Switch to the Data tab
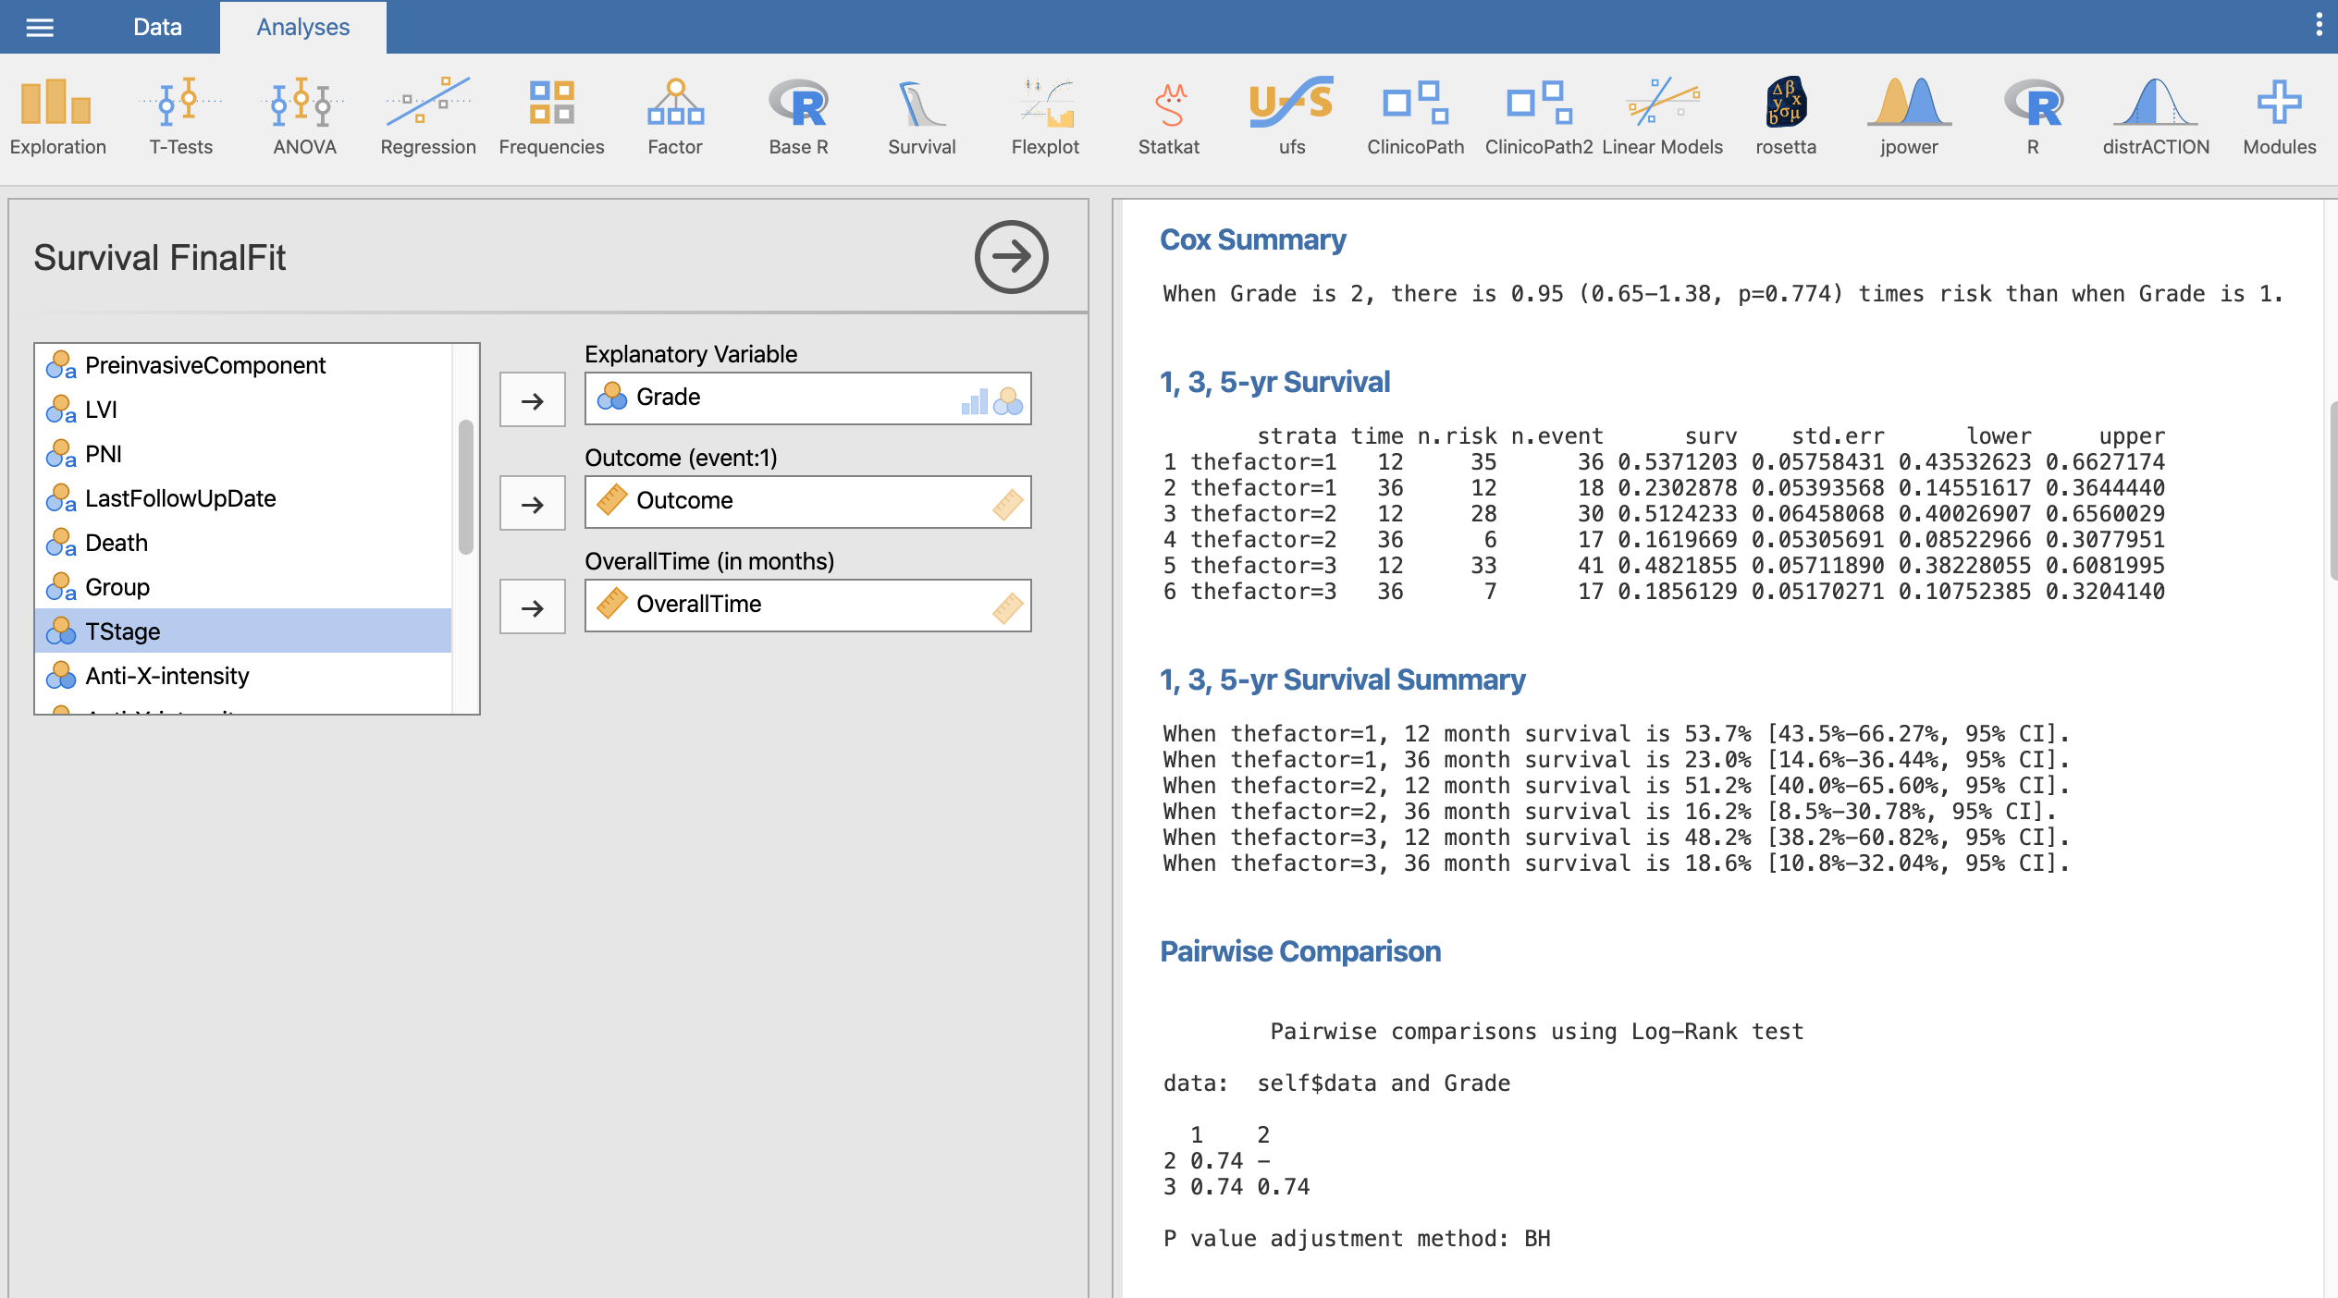The image size is (2338, 1298). 157,27
